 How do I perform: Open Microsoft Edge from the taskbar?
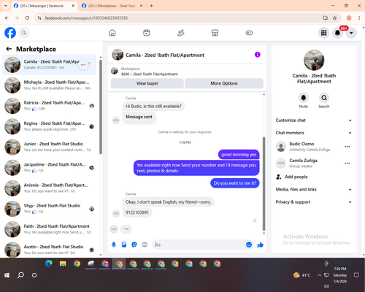[49, 264]
